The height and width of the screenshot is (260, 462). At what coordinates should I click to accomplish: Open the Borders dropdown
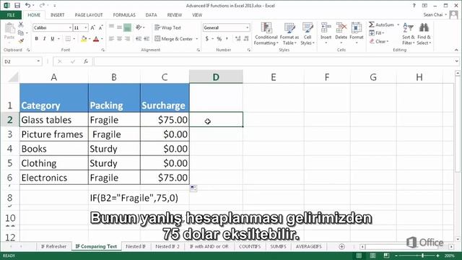[74, 38]
